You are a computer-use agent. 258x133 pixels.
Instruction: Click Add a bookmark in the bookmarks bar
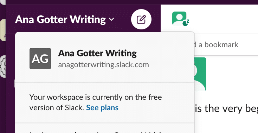tap(217, 45)
